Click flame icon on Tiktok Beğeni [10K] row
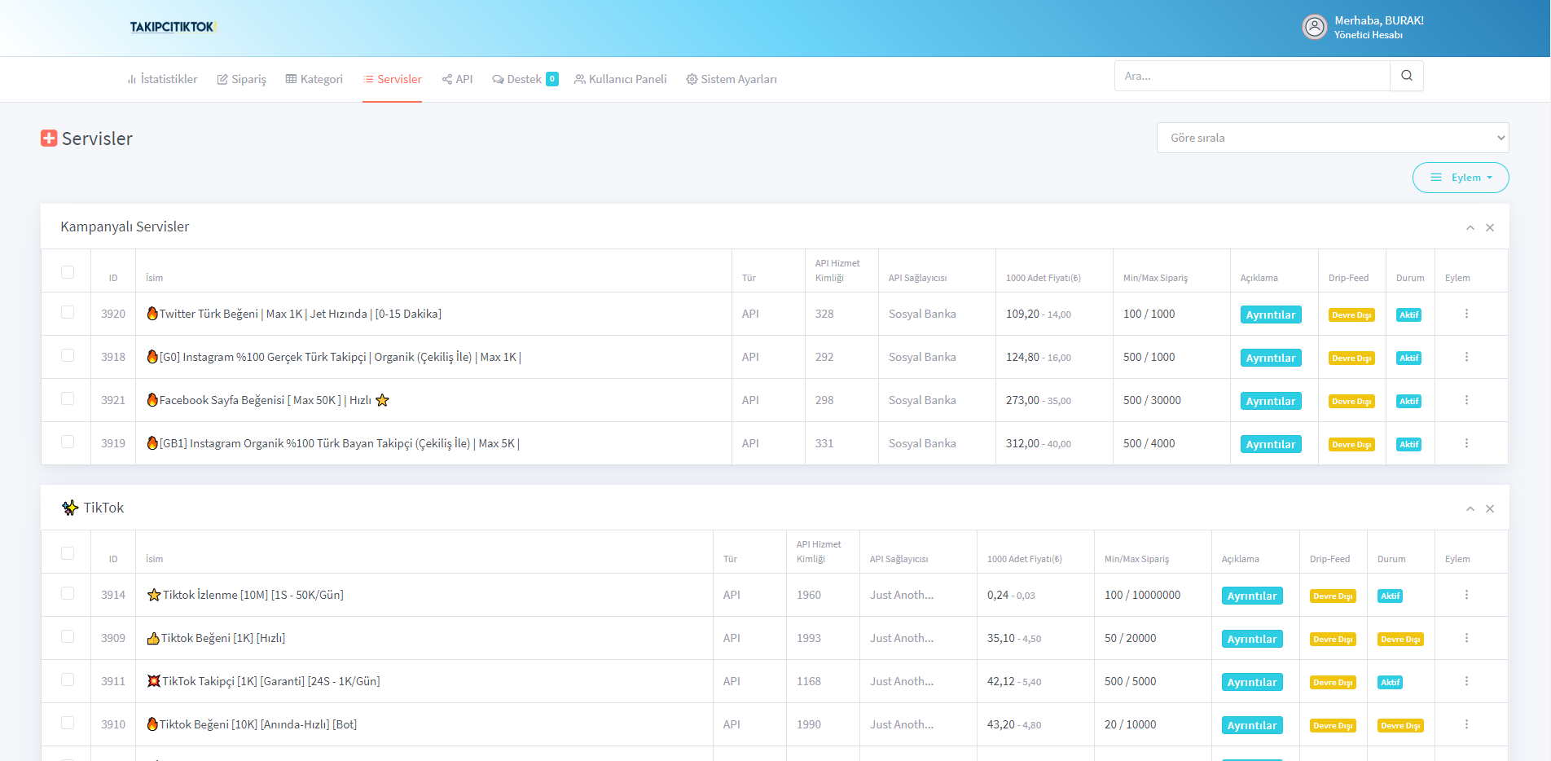Viewport: 1551px width, 761px height. (152, 724)
